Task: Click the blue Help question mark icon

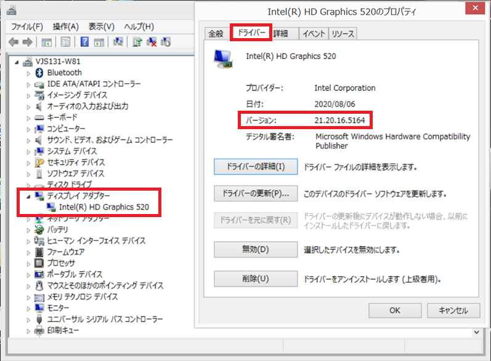Action: click(84, 42)
